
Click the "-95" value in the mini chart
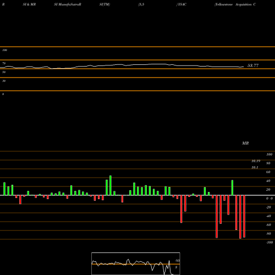tap(177, 261)
